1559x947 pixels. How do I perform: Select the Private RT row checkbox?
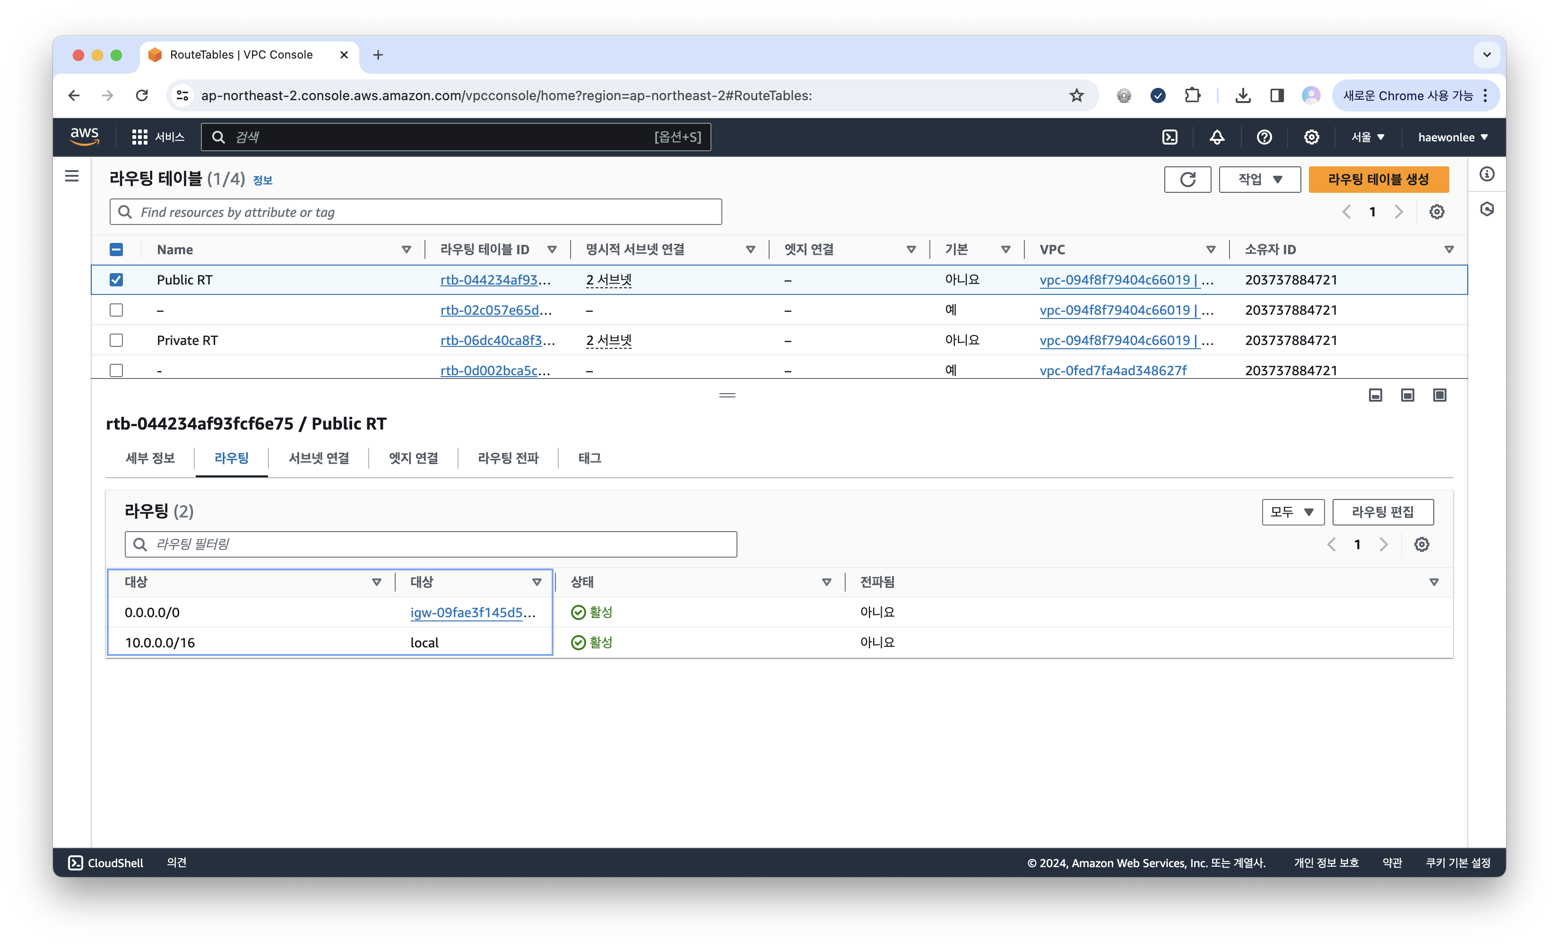[116, 340]
